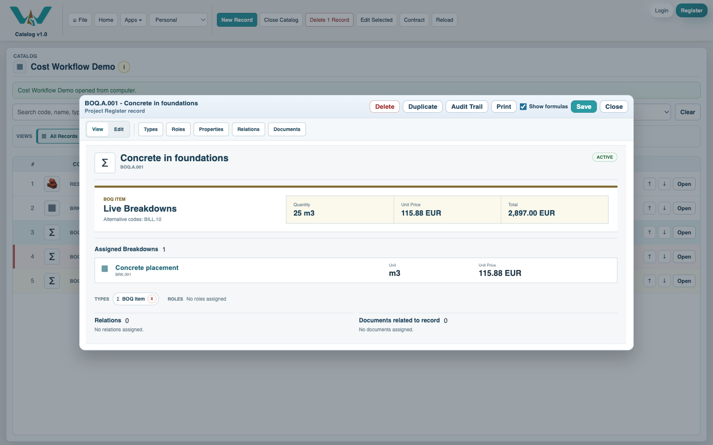713x445 pixels.
Task: Open the Relations tab
Action: (249, 130)
